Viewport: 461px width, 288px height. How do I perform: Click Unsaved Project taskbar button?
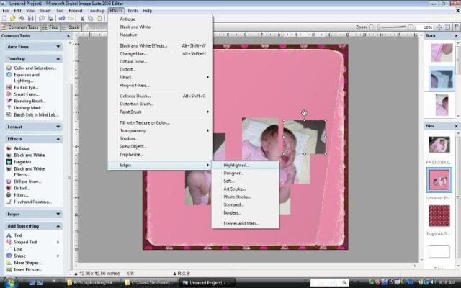tap(207, 283)
